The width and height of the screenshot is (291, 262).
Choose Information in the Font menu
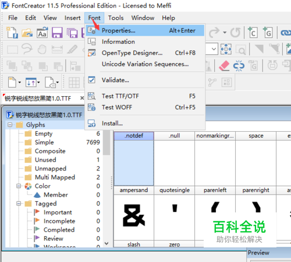coord(145,41)
